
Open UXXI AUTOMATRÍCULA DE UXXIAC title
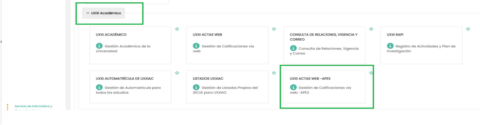125,78
